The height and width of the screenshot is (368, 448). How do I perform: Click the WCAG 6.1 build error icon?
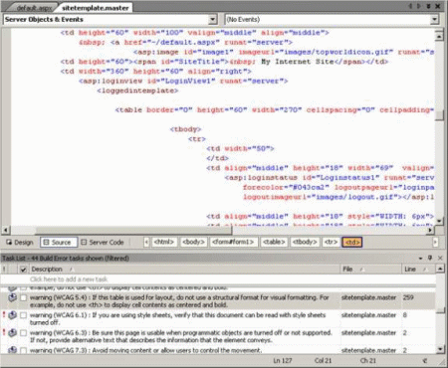13,315
